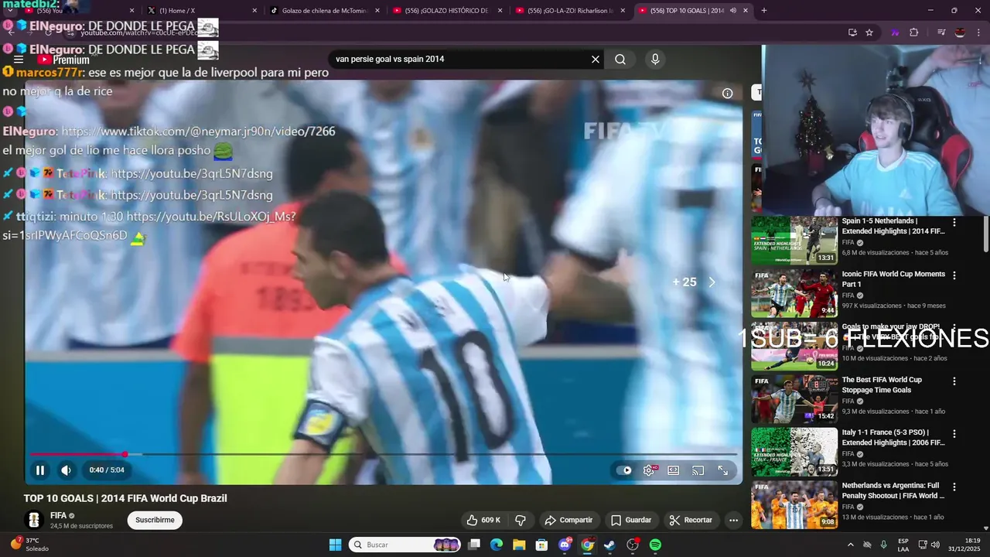
Task: Start voice search with microphone
Action: coord(655,60)
